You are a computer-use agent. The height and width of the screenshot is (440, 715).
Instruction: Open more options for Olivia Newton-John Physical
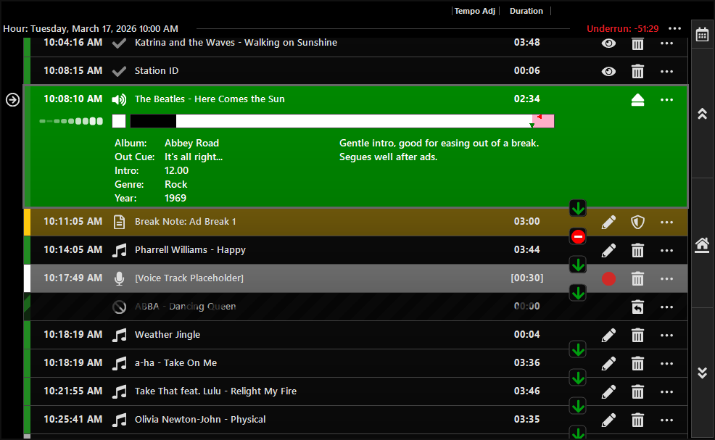click(x=666, y=420)
